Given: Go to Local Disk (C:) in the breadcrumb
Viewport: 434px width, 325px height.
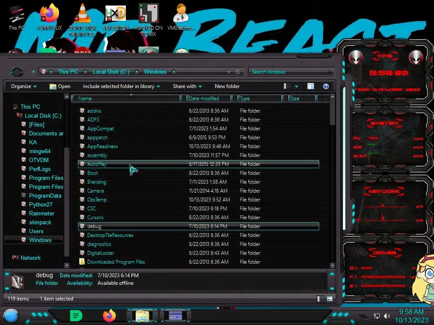Looking at the screenshot, I should 111,72.
